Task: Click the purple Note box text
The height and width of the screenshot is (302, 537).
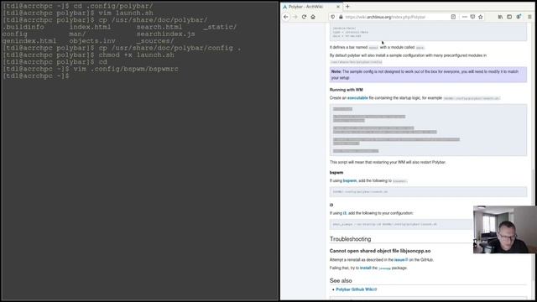Action: point(428,75)
